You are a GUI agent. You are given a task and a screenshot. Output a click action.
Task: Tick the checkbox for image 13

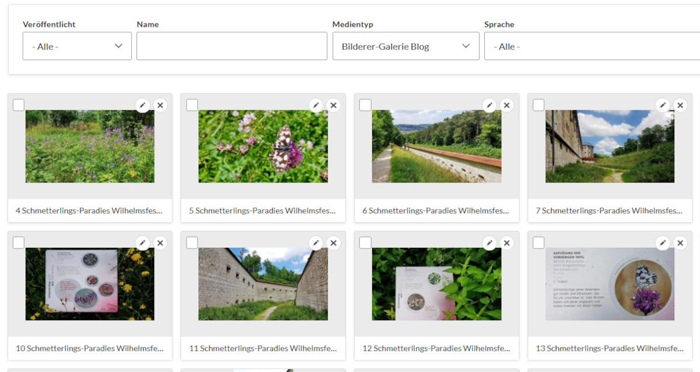[x=538, y=242]
